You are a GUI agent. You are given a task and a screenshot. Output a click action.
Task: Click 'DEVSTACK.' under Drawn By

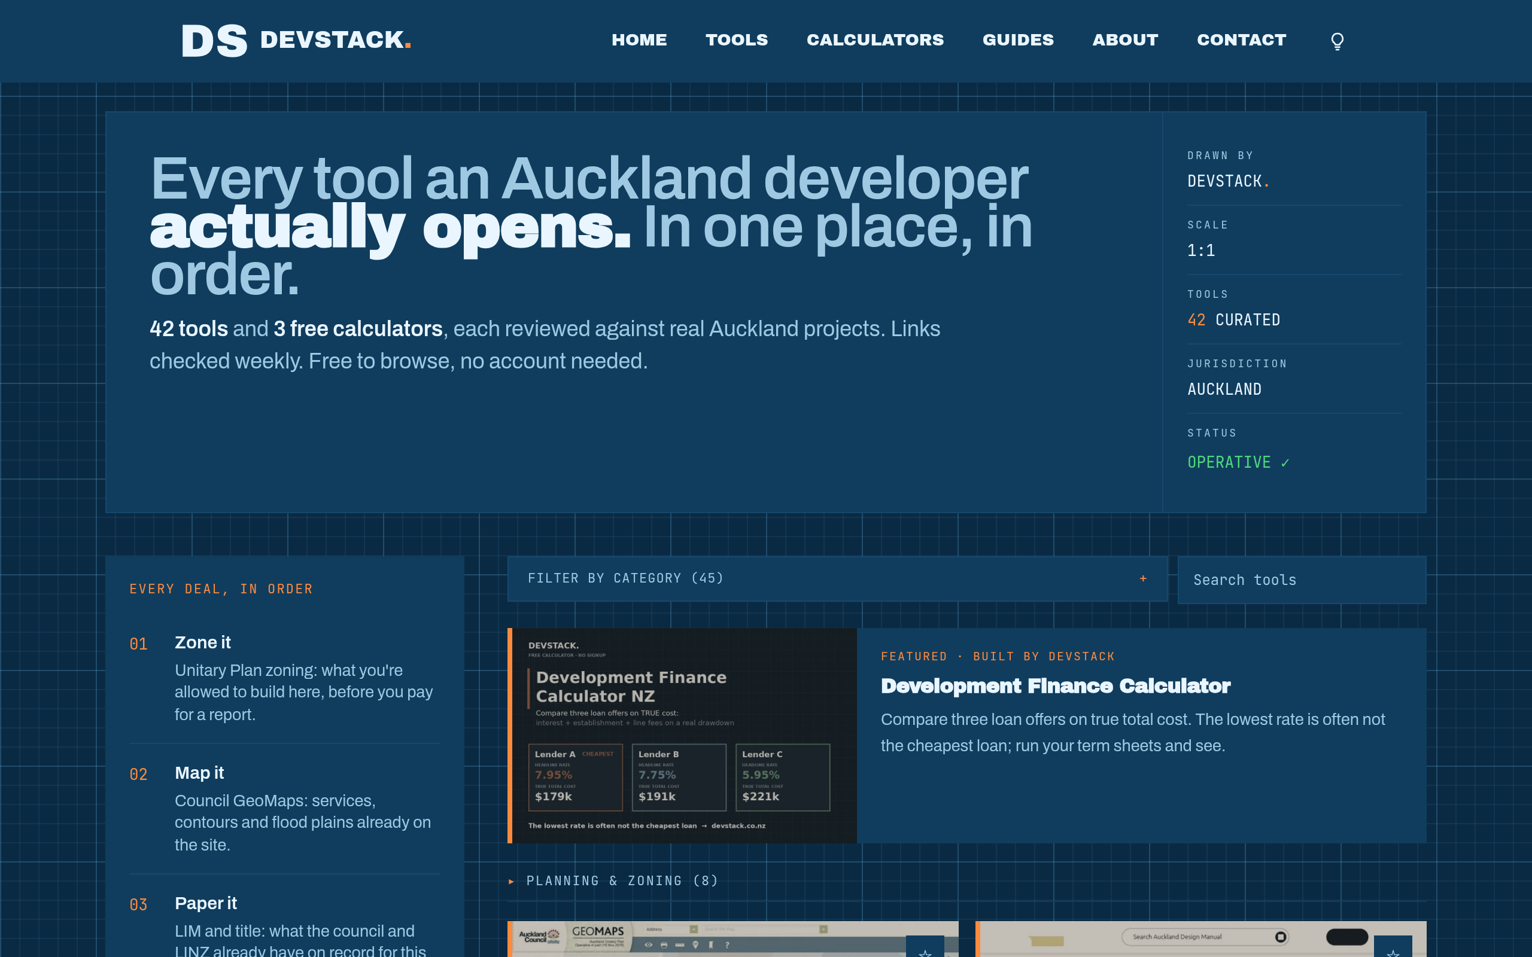1228,182
